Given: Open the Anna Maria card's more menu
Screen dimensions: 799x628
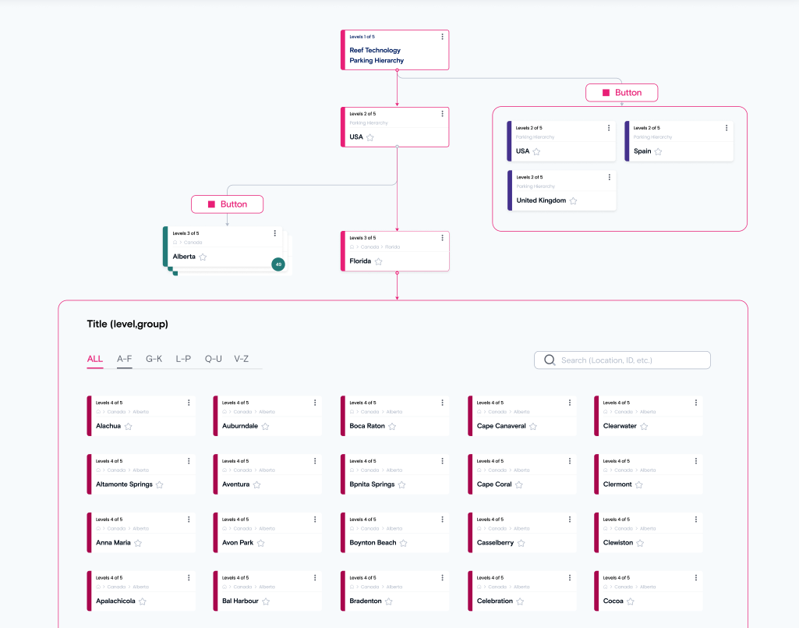Looking at the screenshot, I should [x=189, y=520].
